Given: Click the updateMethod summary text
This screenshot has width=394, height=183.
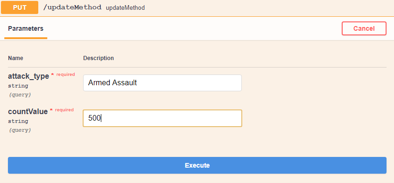Looking at the screenshot, I should tap(126, 8).
